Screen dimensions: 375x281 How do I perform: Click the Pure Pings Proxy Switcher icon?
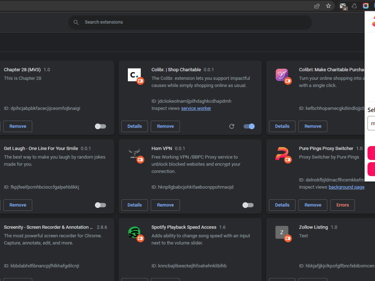[282, 154]
